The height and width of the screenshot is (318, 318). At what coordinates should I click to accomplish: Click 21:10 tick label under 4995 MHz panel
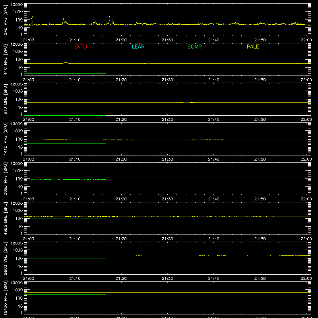coord(75,239)
